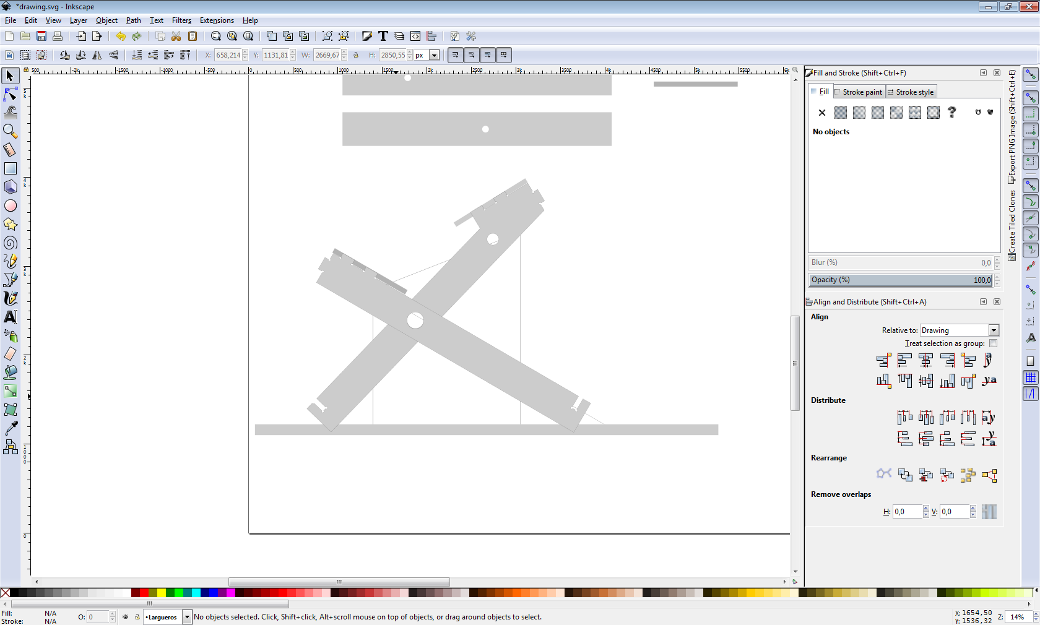Select the Gradient tool

(10, 391)
